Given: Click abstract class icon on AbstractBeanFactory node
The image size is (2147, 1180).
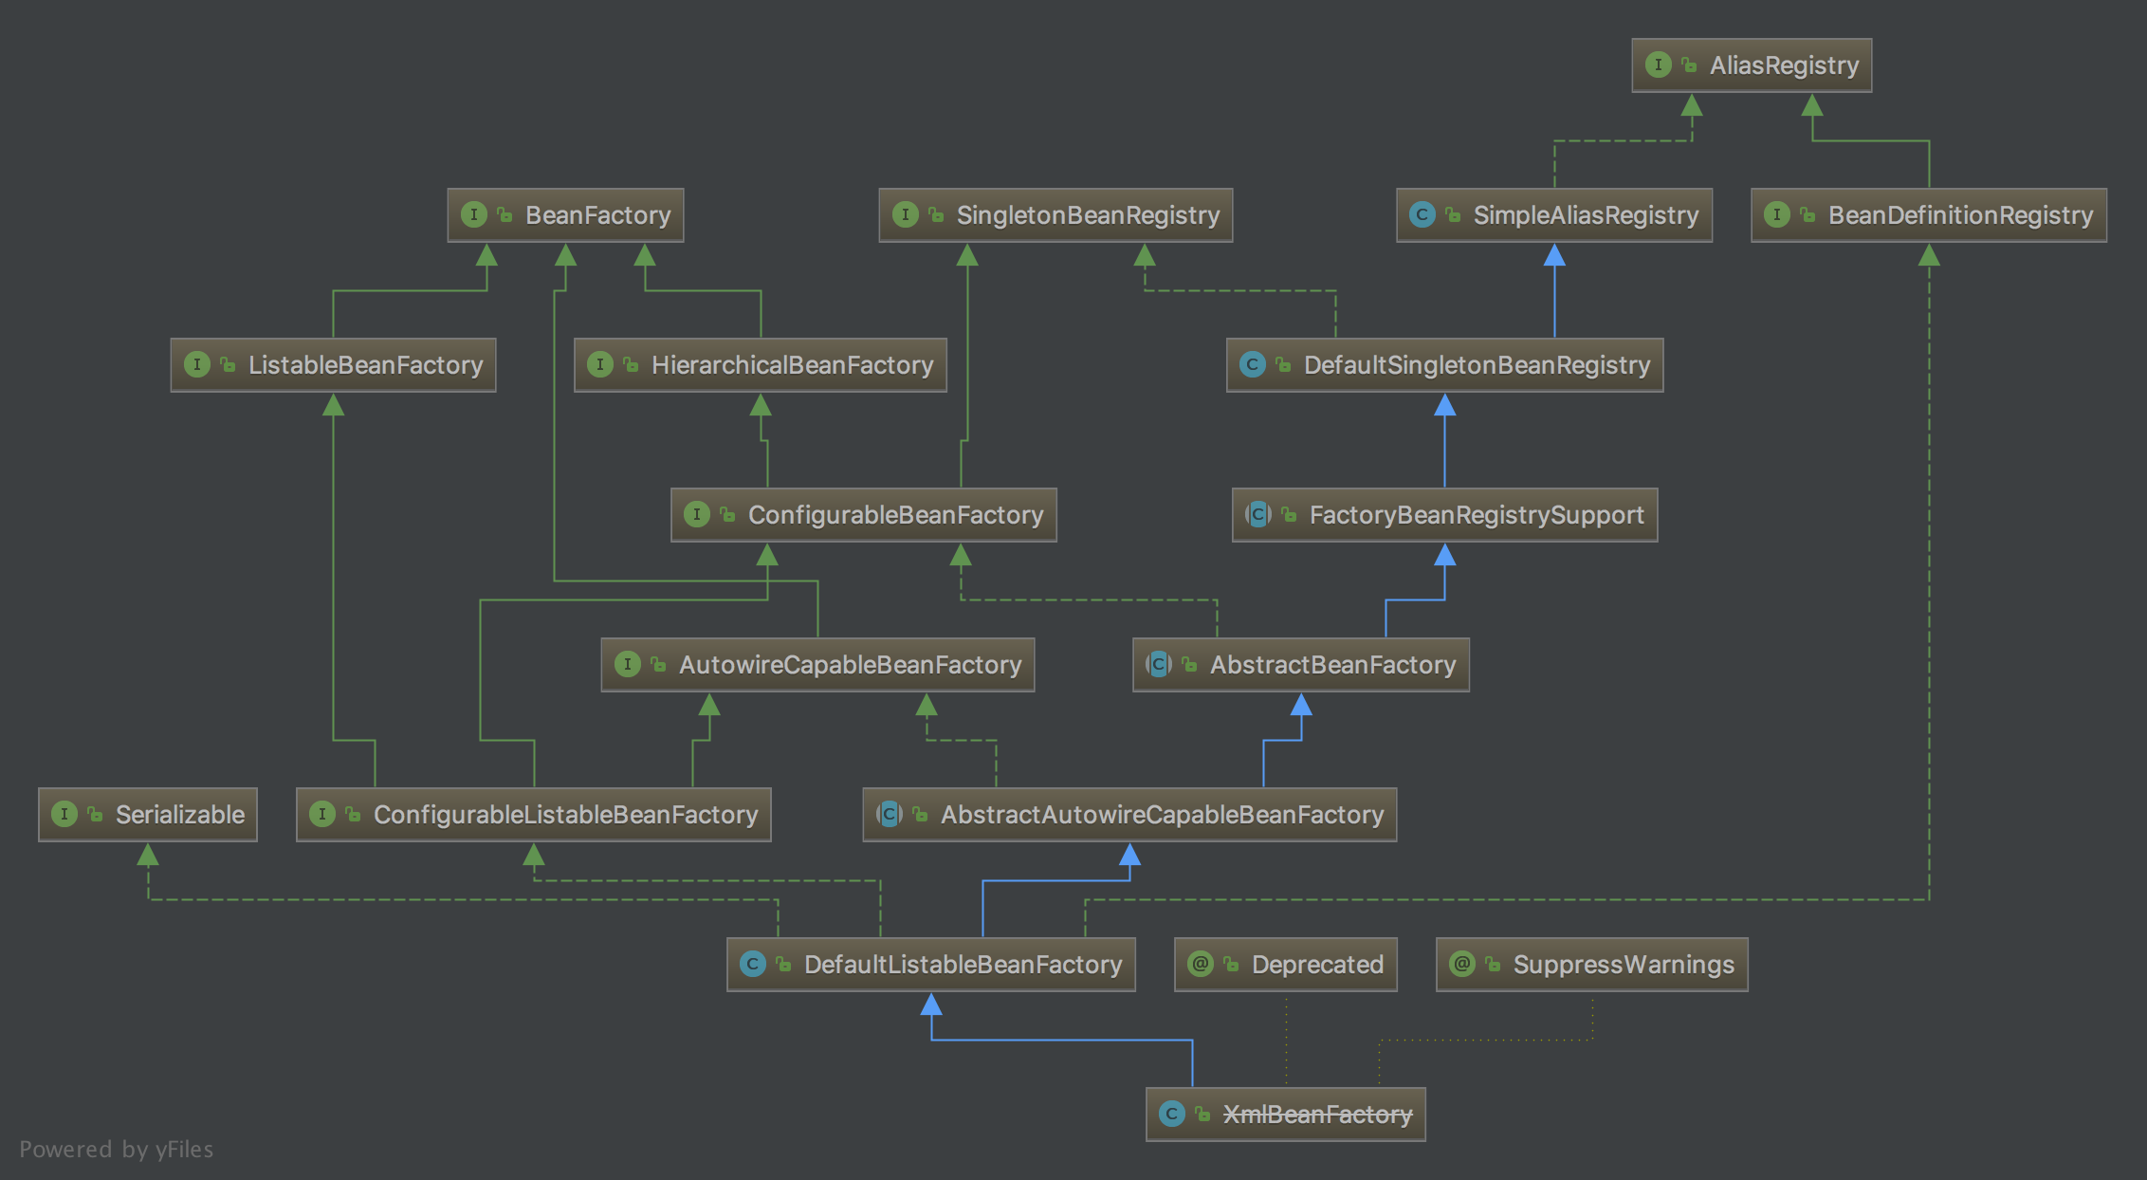Looking at the screenshot, I should coord(1159,664).
